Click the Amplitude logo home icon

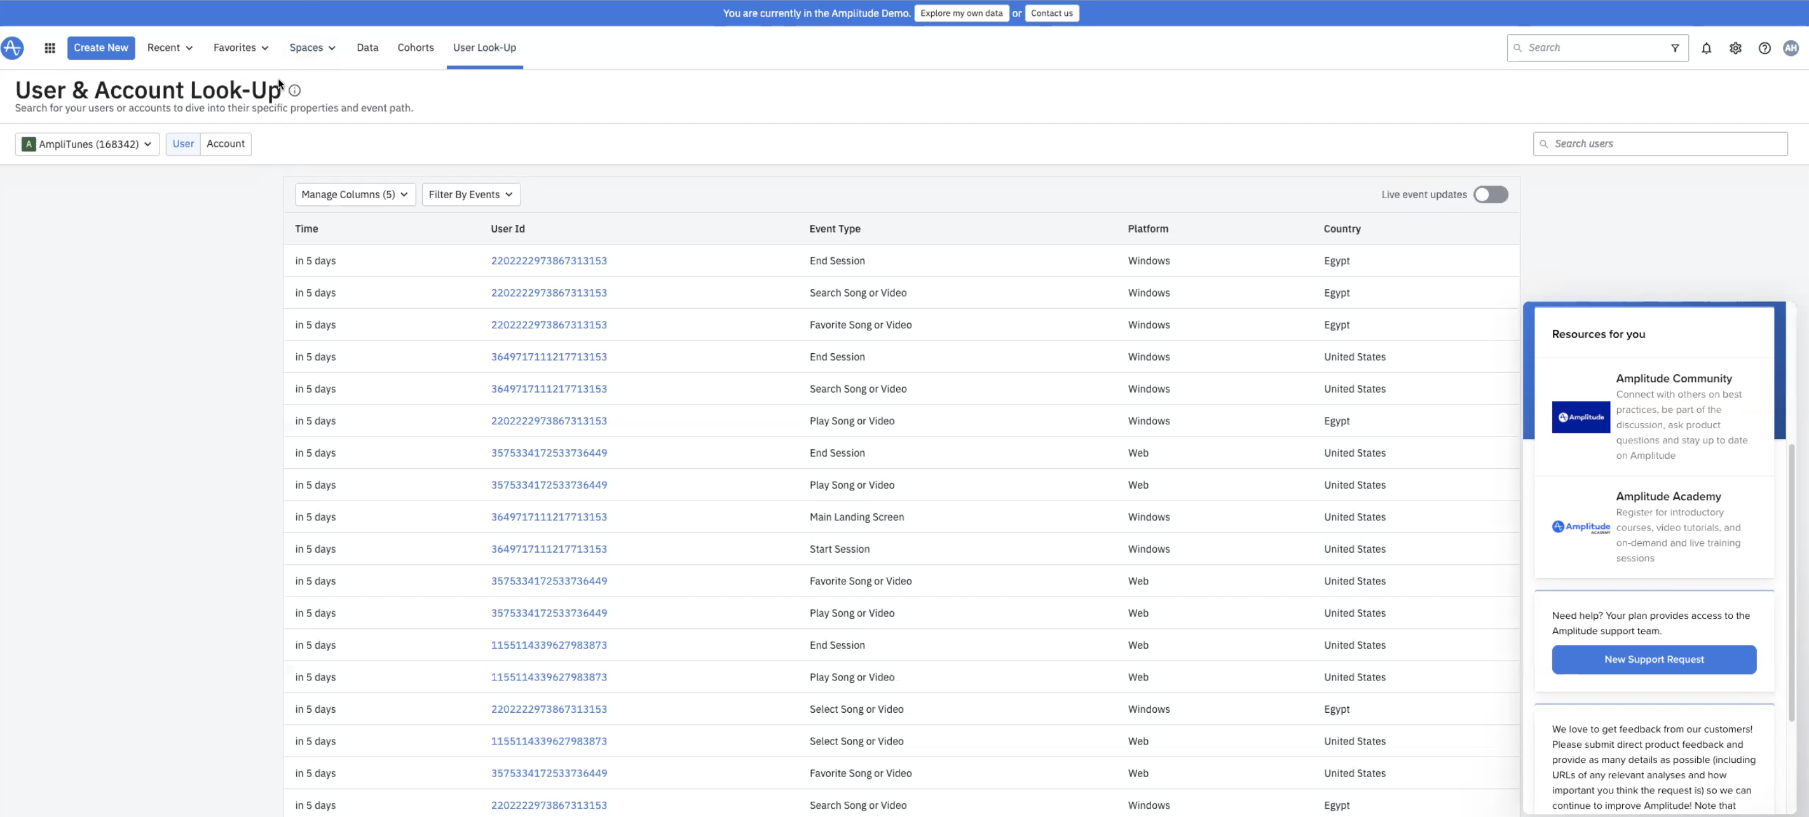click(12, 48)
